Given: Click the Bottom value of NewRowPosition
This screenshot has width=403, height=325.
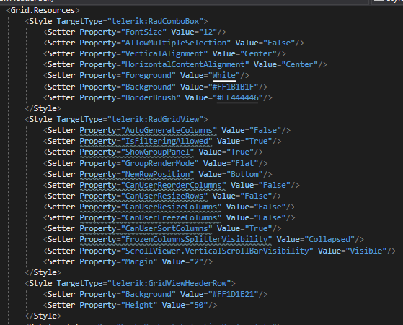Looking at the screenshot, I should 244,174.
